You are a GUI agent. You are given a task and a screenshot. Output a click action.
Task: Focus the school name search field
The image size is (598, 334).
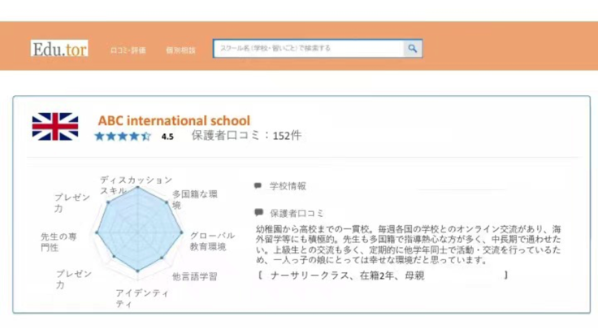(x=308, y=49)
